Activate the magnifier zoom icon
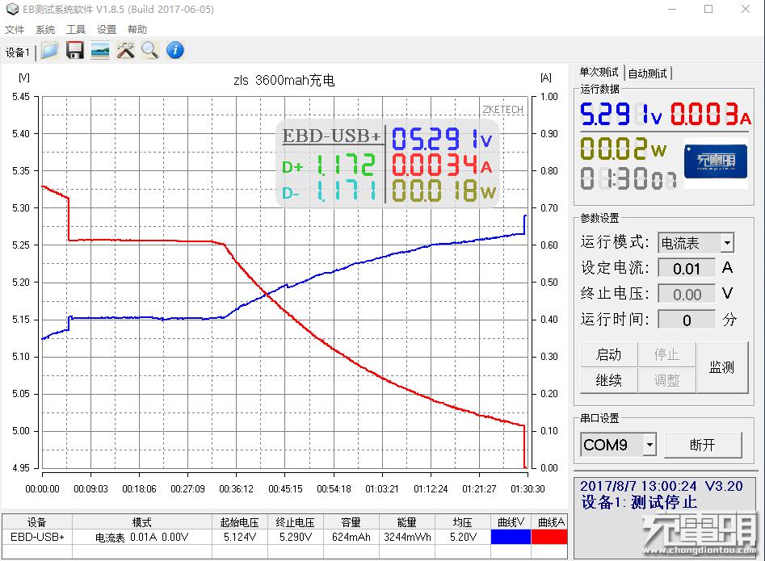The image size is (765, 561). 149,50
